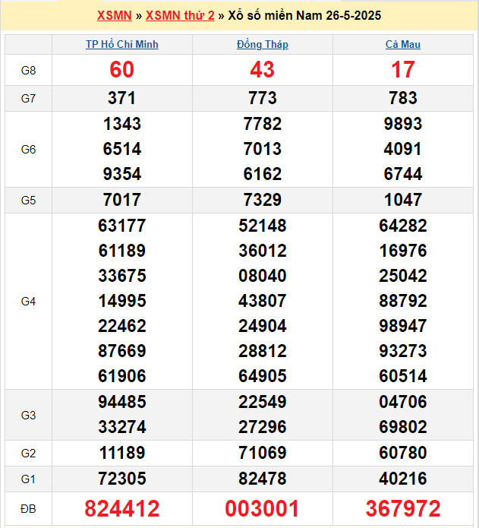The height and width of the screenshot is (528, 479).
Task: Click G4 number 64905
Action: click(263, 376)
